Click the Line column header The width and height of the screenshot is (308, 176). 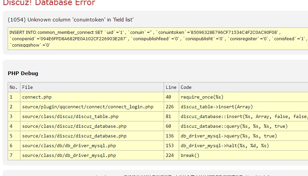coord(171,87)
